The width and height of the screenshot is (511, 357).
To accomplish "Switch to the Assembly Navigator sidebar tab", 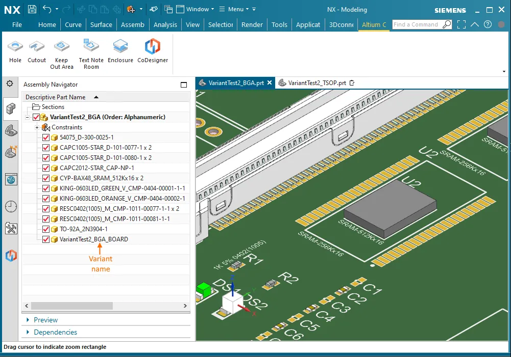I will [11, 108].
